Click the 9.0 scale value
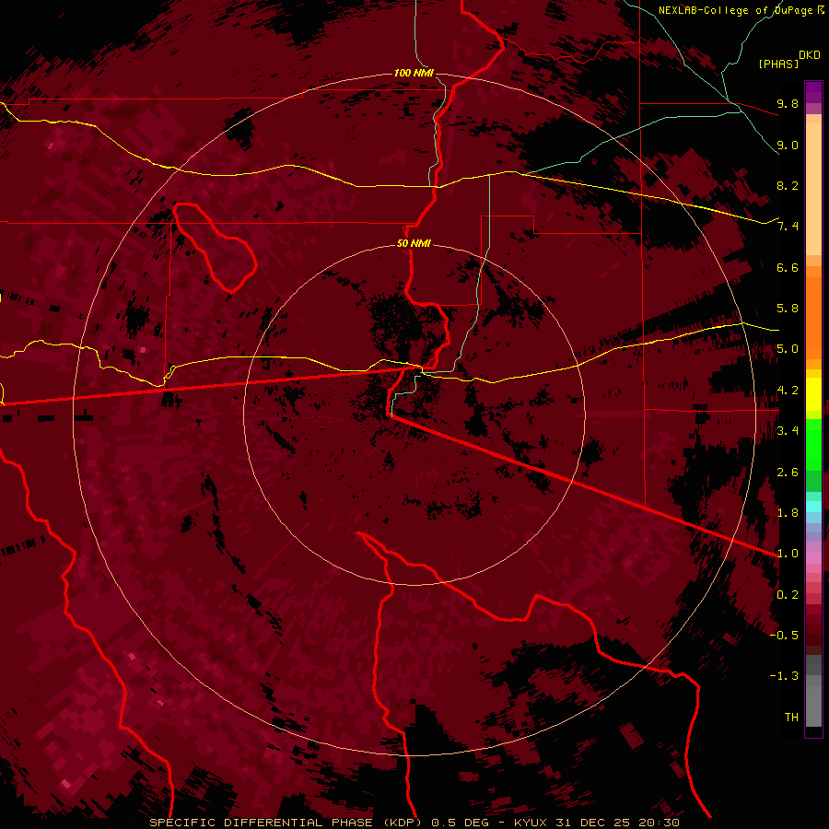This screenshot has height=829, width=829. pos(788,145)
